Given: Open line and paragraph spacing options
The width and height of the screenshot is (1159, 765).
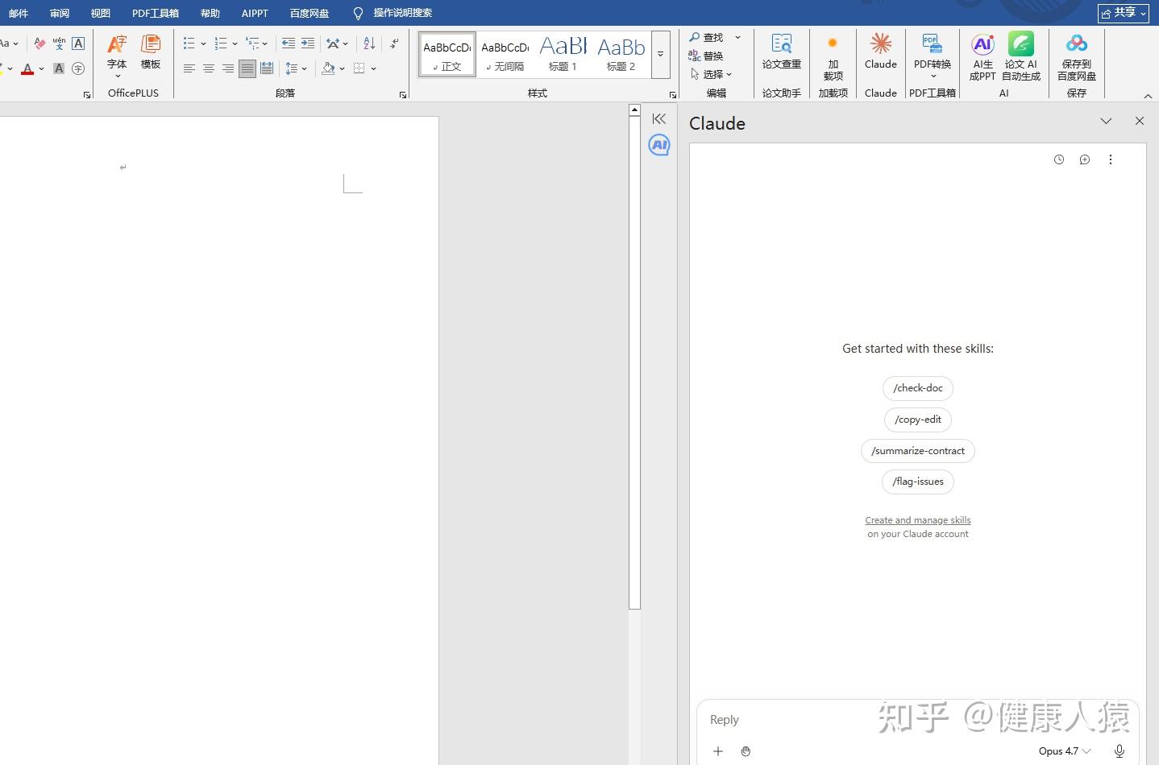Looking at the screenshot, I should (292, 68).
